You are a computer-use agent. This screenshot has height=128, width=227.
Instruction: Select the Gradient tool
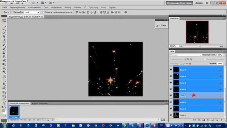[x=4, y=64]
